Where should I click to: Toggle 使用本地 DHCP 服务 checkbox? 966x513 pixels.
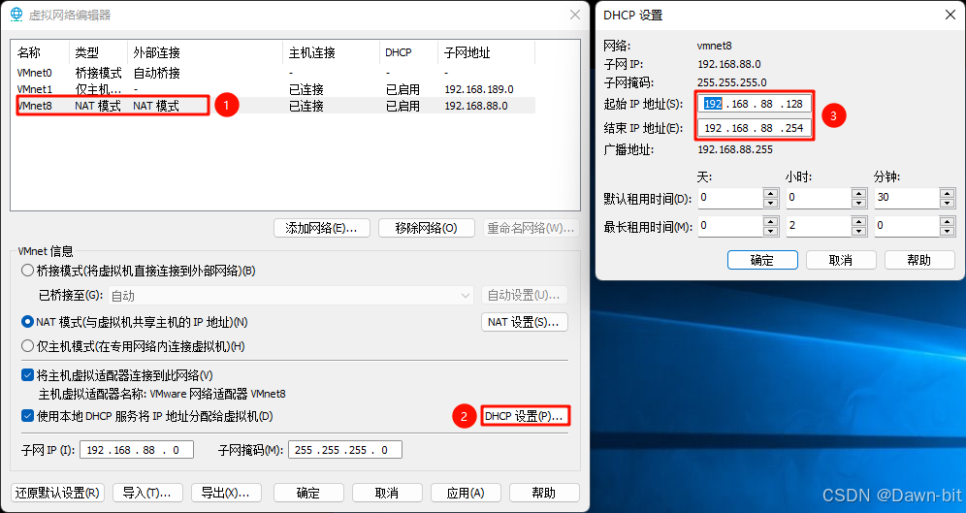[x=28, y=416]
